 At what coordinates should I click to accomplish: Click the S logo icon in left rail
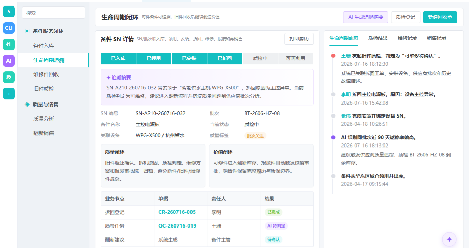[9, 12]
